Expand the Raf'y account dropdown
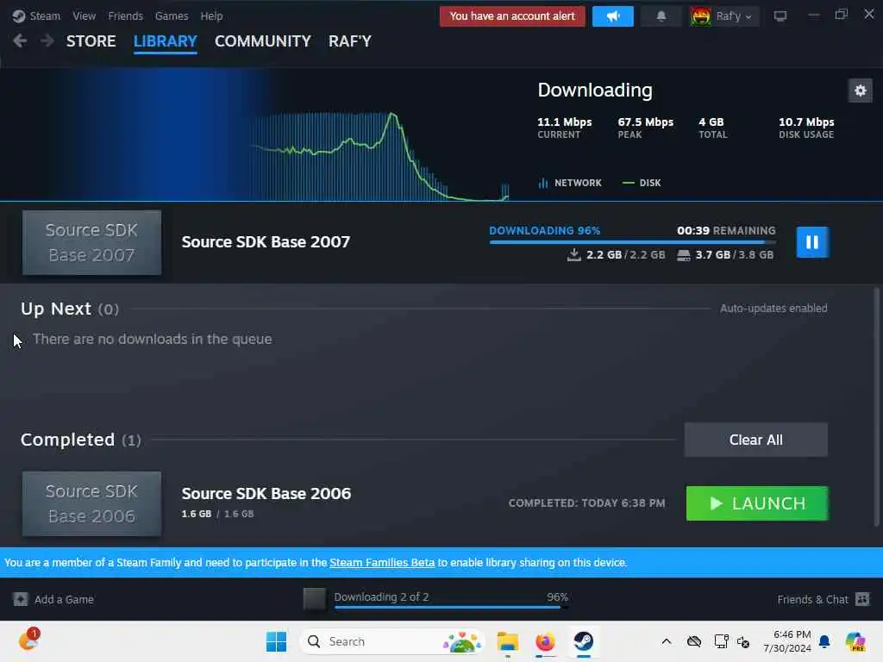Viewport: 883px width, 662px height. [734, 16]
